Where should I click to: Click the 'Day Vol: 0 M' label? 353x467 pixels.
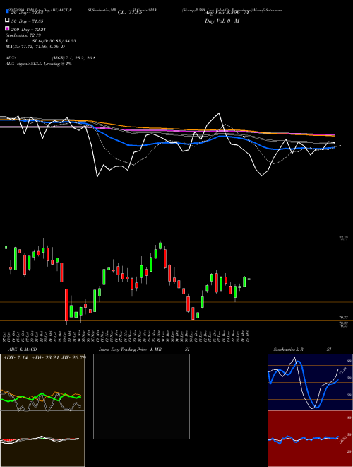click(x=222, y=21)
